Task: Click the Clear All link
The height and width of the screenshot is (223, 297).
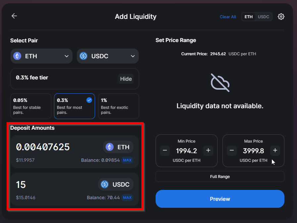Action: [x=228, y=17]
